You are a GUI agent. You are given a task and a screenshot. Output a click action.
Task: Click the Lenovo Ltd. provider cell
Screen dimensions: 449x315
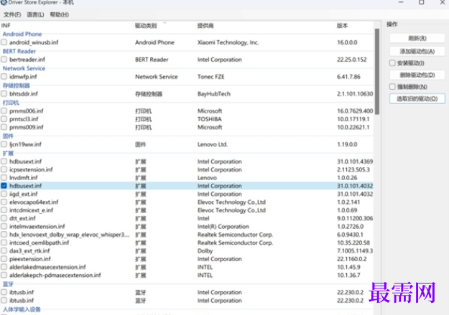(213, 144)
